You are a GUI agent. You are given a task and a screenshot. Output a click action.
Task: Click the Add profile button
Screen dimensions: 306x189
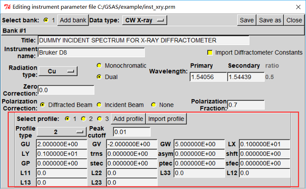tap(128, 119)
